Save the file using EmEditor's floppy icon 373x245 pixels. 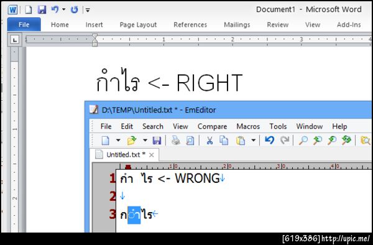(x=157, y=141)
